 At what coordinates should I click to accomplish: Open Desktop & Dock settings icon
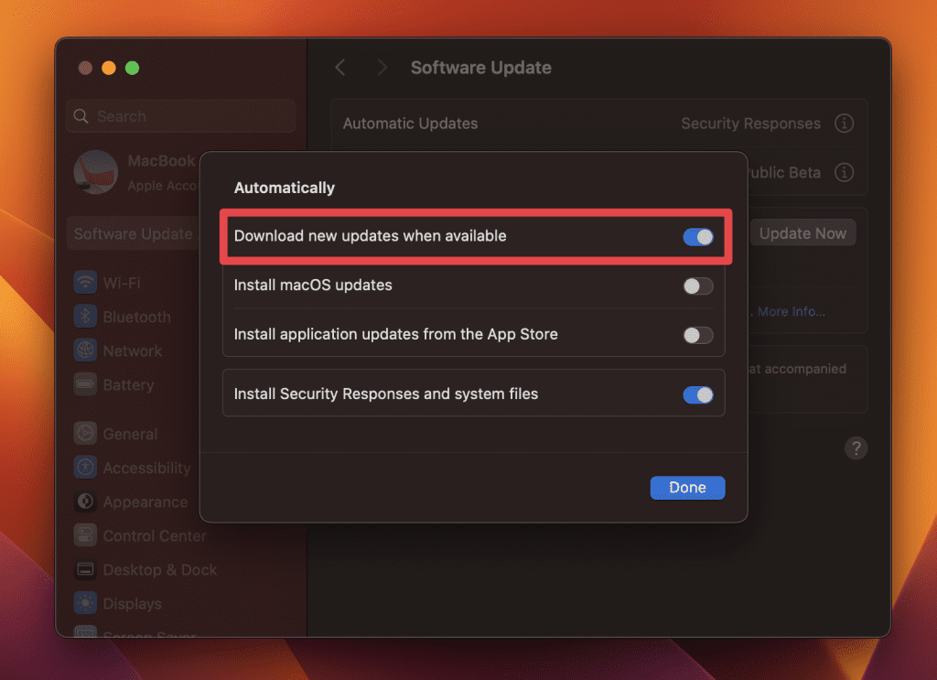85,569
